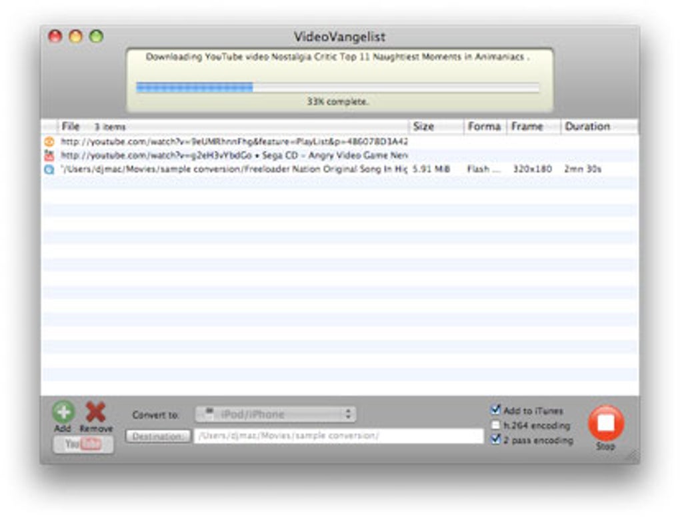680x519 pixels.
Task: Sort by the Frame column header
Action: [x=534, y=127]
